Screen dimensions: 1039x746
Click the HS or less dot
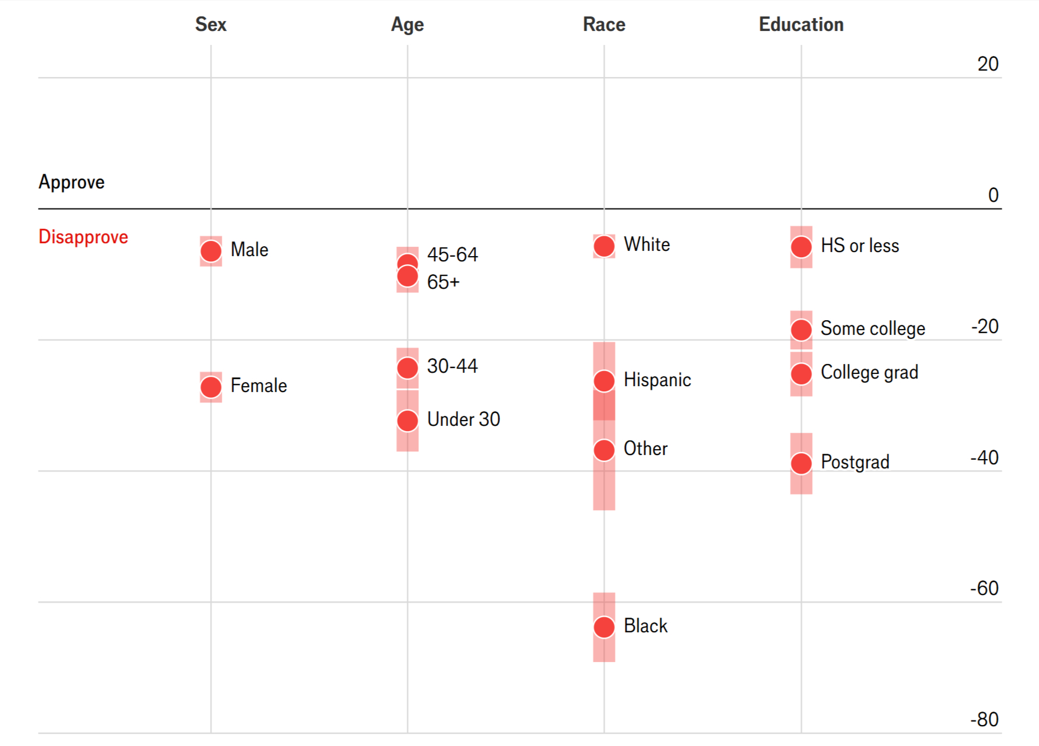pyautogui.click(x=801, y=247)
